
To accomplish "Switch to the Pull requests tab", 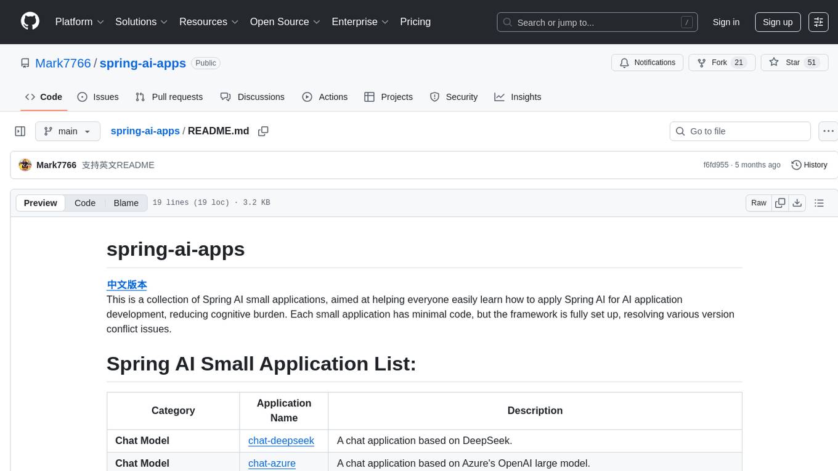I will pyautogui.click(x=169, y=97).
